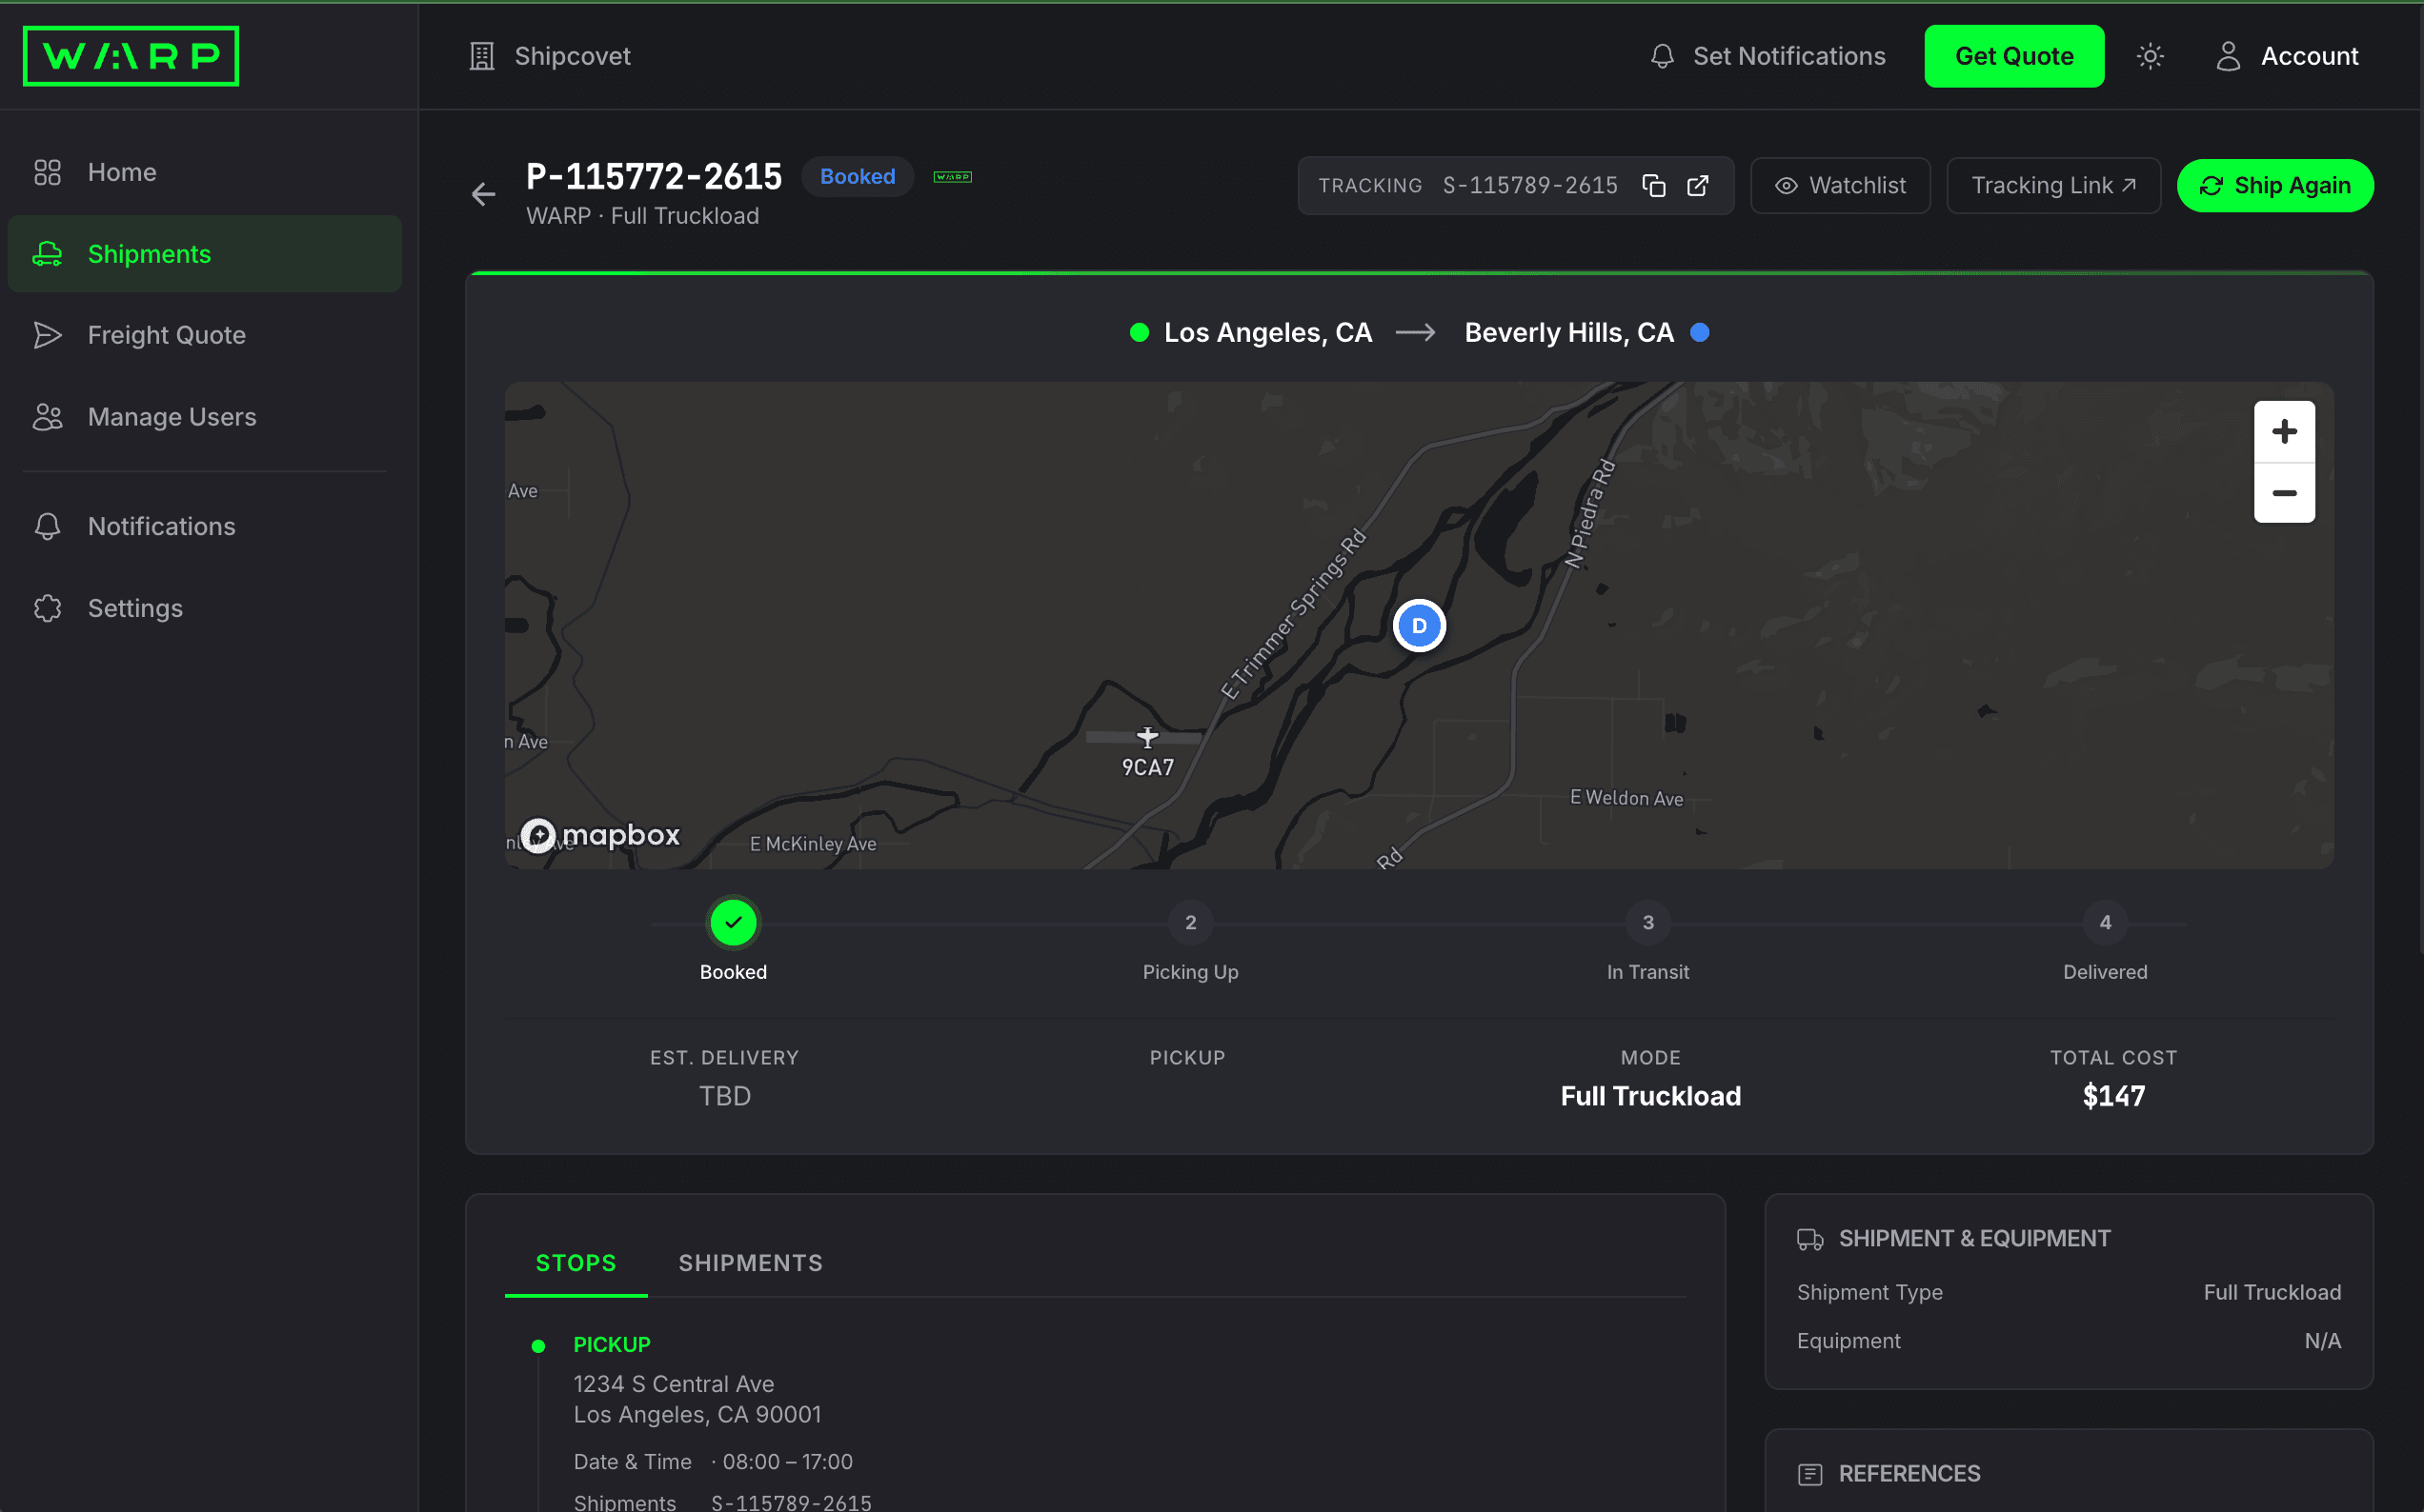Open tracking in new window via external-link icon
Image resolution: width=2424 pixels, height=1512 pixels.
coord(1699,186)
